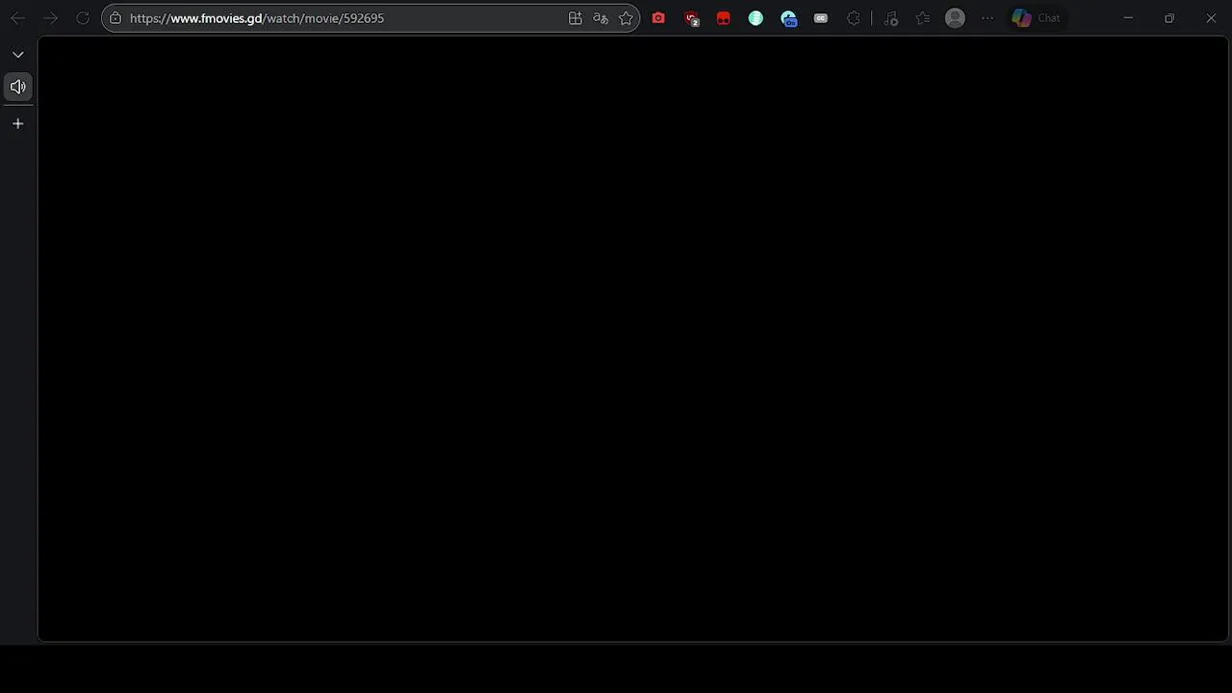Open Settings and more ellipsis menu
The image size is (1232, 693).
[988, 18]
